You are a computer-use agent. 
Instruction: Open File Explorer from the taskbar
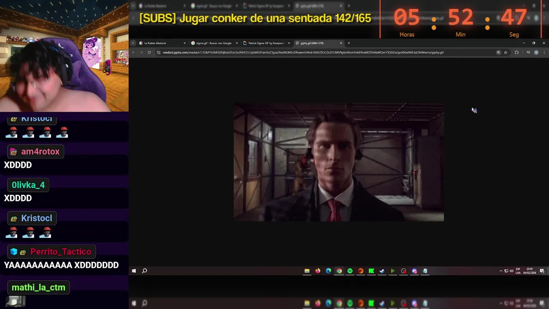[307, 271]
